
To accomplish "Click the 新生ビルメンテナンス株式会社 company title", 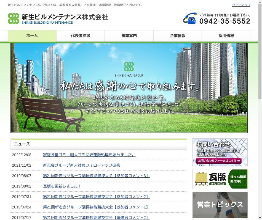I will [x=65, y=17].
